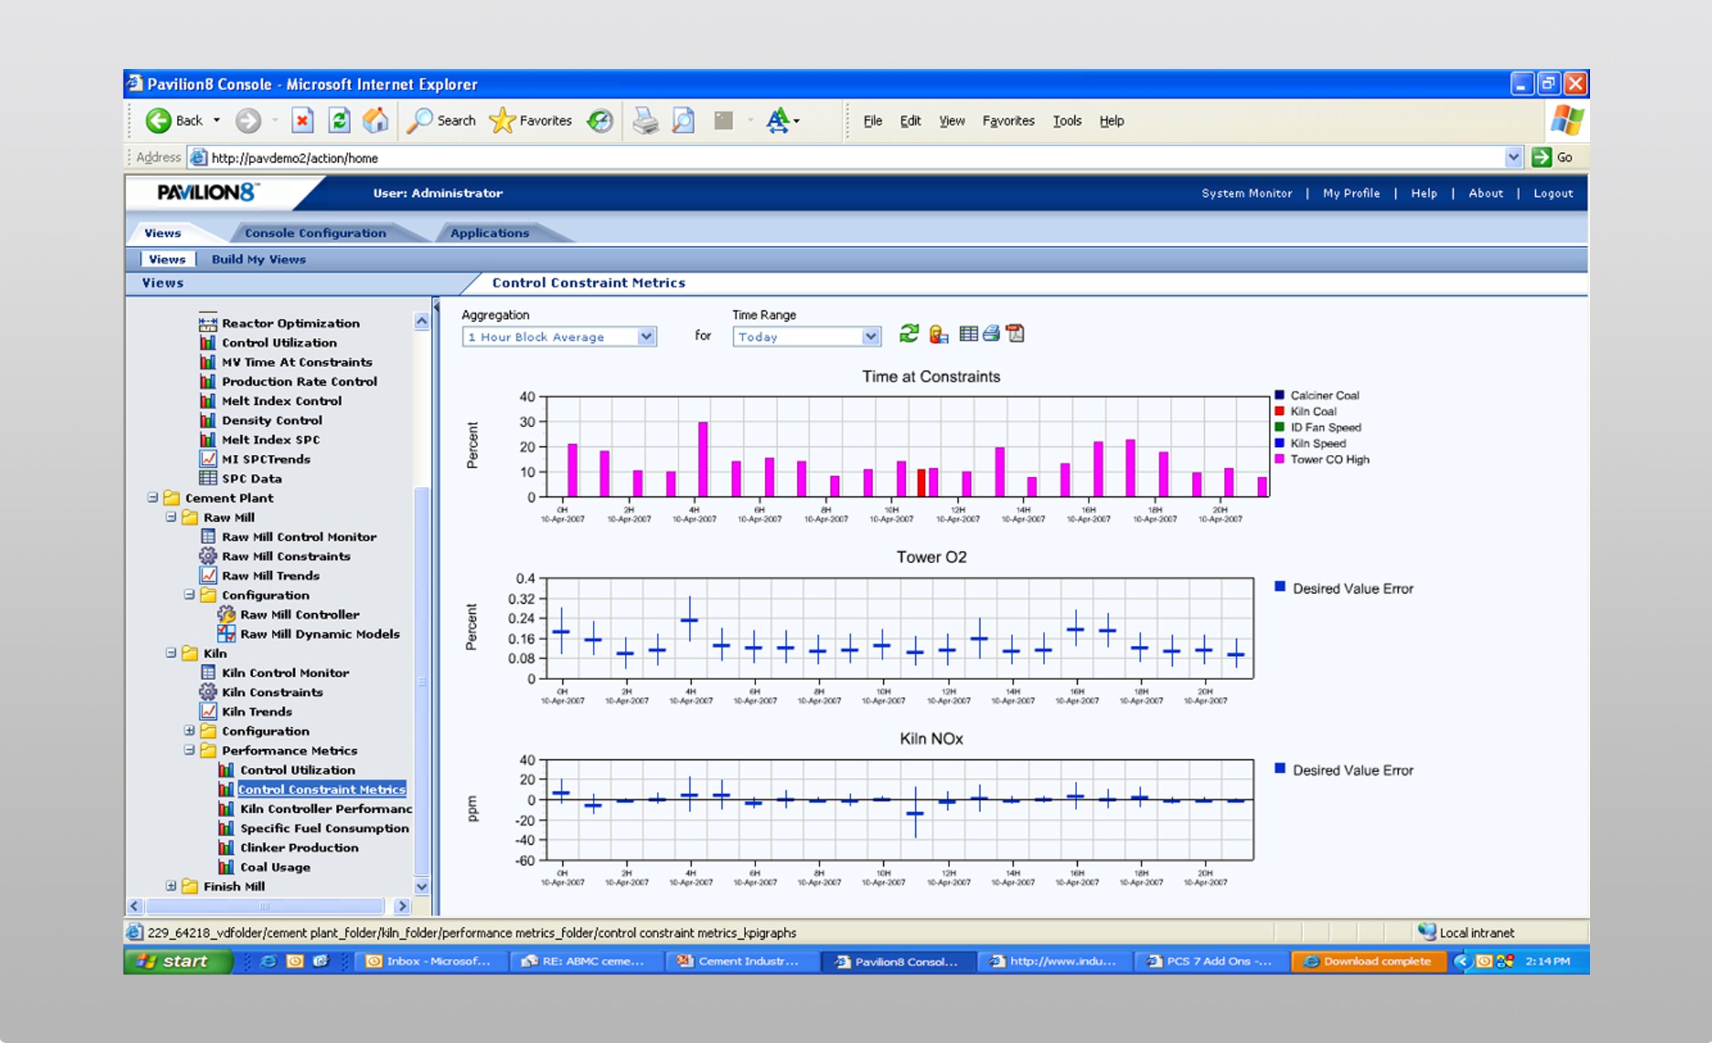Screen dimensions: 1712x1043
Task: Collapse the Raw Mill folder
Action: coord(171,516)
